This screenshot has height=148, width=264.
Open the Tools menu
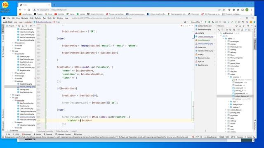(x=49, y=18)
